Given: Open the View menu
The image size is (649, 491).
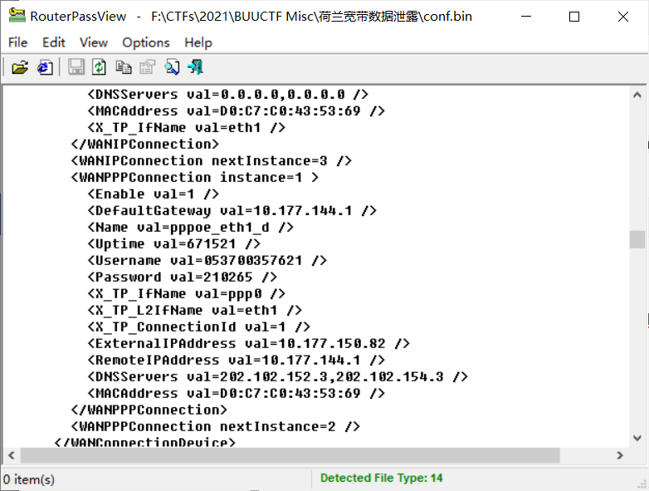Looking at the screenshot, I should 94,42.
